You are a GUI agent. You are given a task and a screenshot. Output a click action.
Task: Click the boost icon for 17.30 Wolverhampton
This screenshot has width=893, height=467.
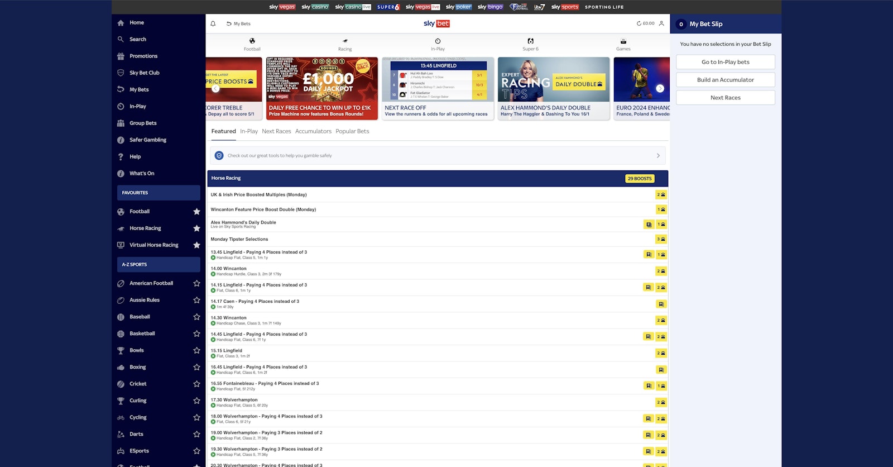pyautogui.click(x=661, y=403)
